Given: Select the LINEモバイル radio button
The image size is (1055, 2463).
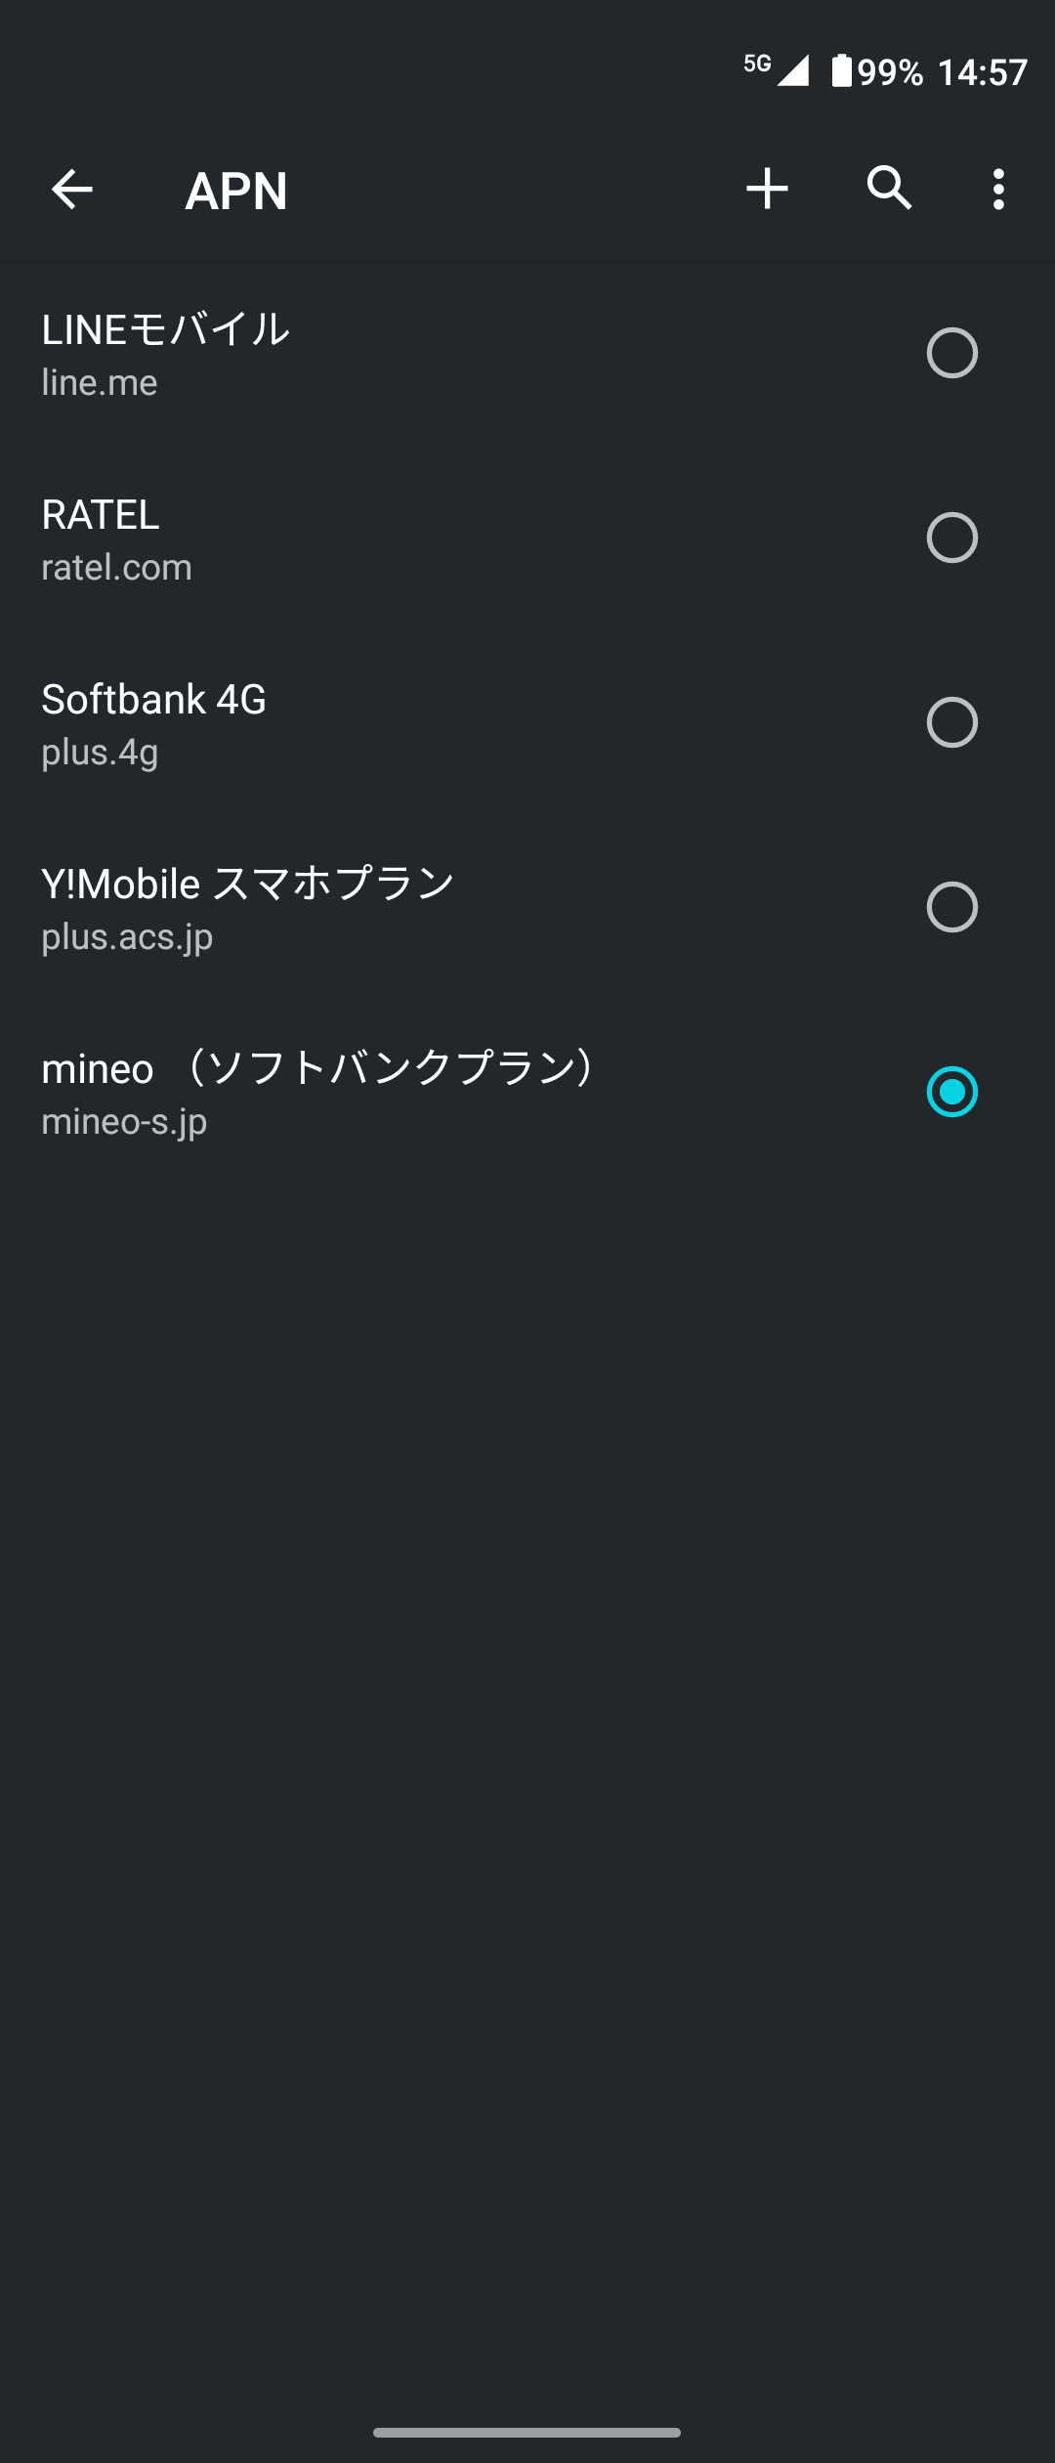Looking at the screenshot, I should [951, 353].
